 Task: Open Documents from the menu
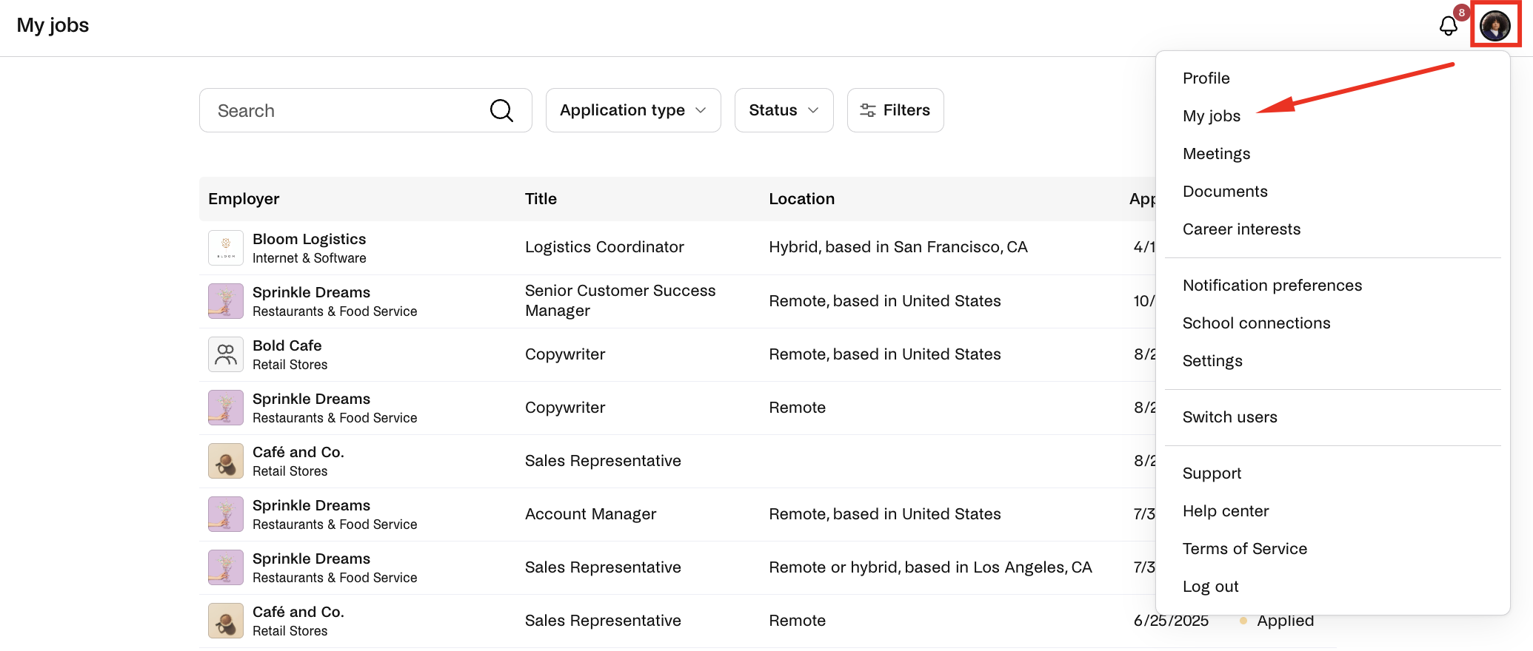(1225, 192)
